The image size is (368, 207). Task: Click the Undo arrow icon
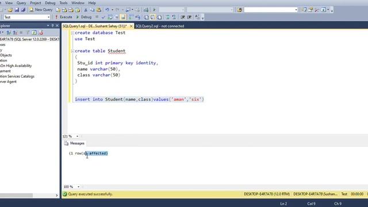[x=107, y=10]
